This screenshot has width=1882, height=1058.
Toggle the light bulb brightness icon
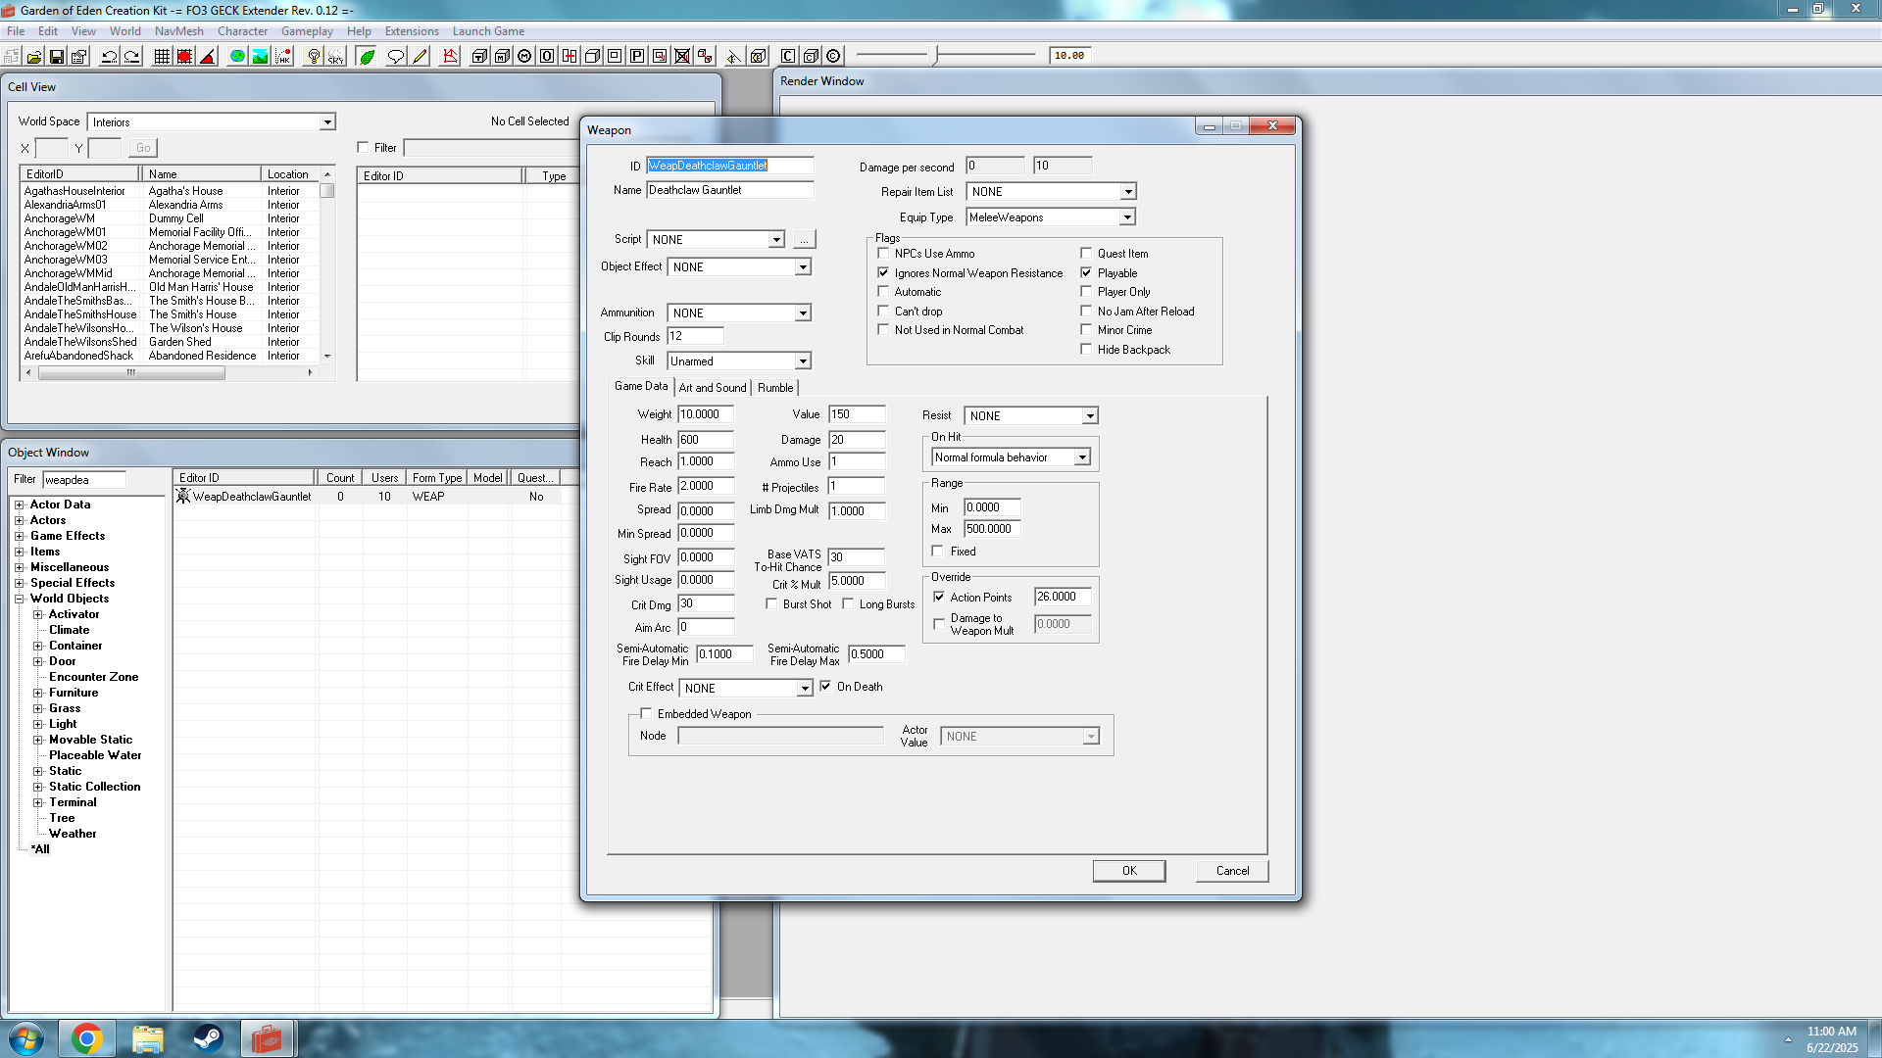point(314,56)
